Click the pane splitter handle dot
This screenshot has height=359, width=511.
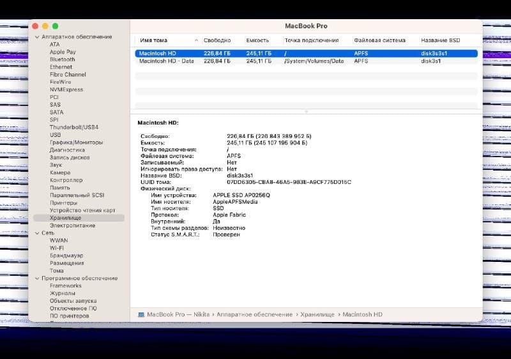tap(306, 112)
